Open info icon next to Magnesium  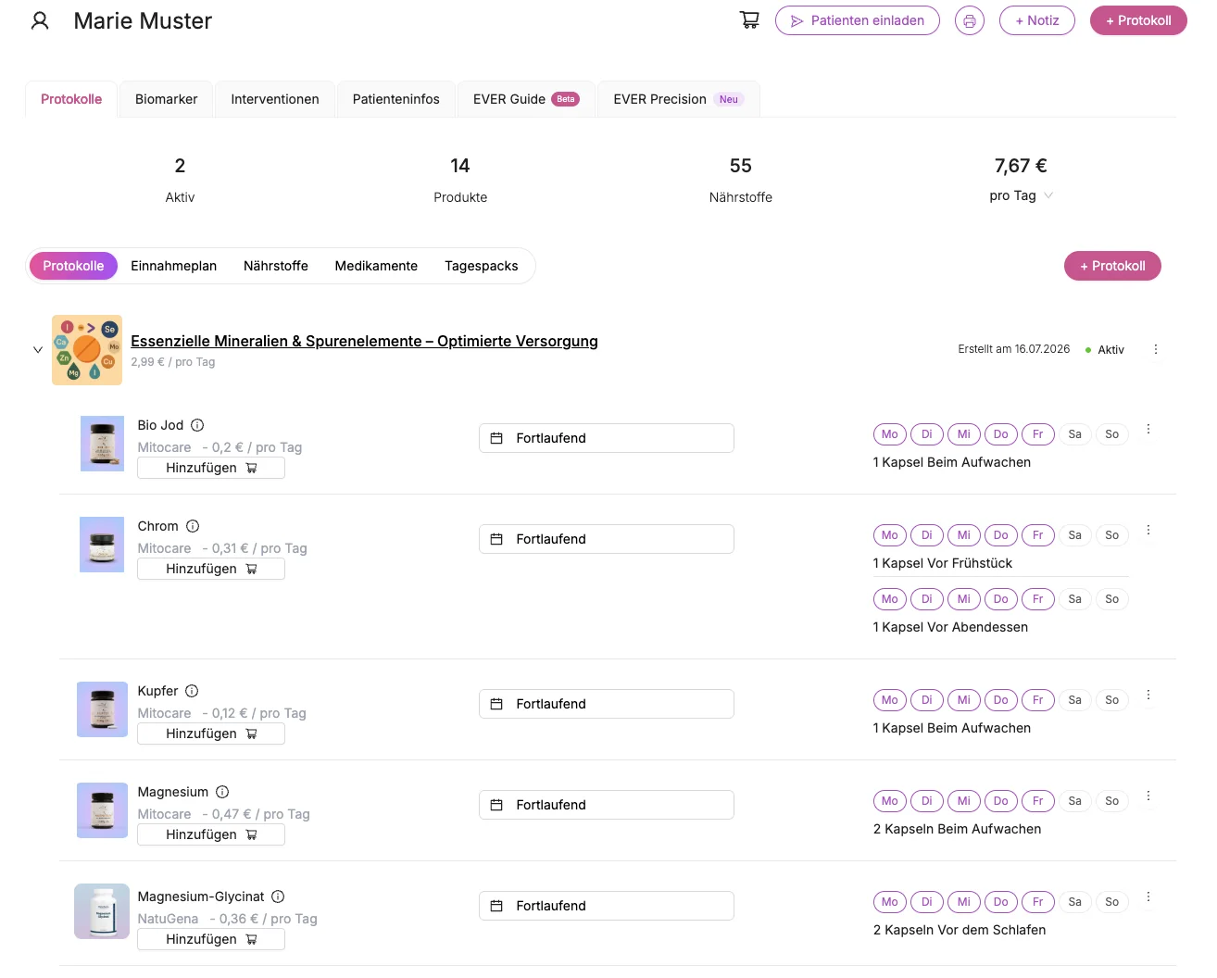(222, 792)
